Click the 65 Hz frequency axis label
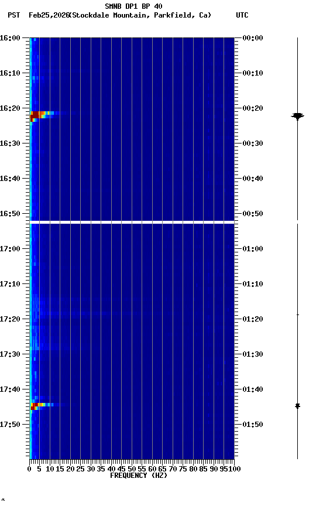The height and width of the screenshot is (506, 323). click(x=163, y=469)
